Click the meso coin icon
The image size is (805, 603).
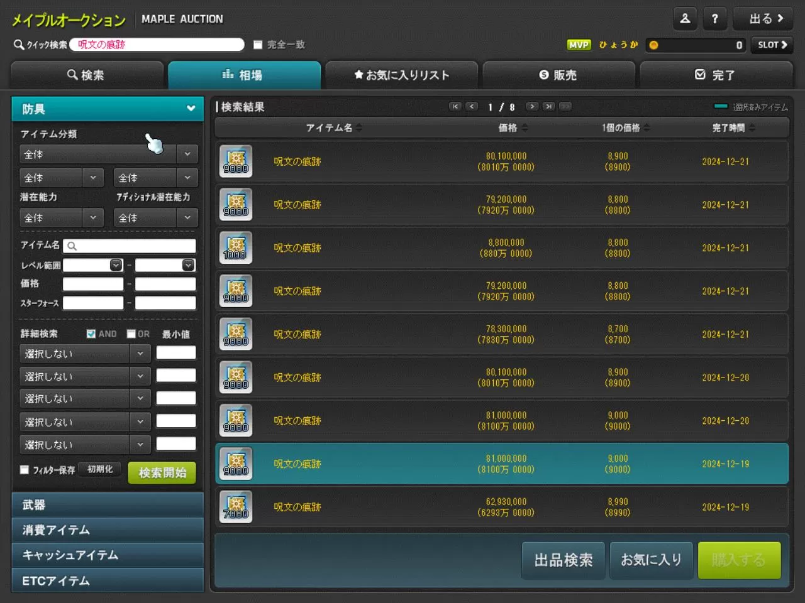pyautogui.click(x=654, y=45)
